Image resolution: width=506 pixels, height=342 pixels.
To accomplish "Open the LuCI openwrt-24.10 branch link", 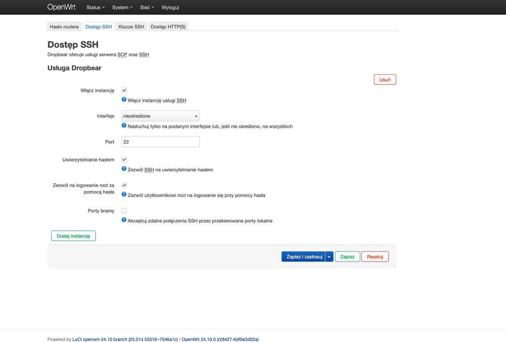I will pos(125,339).
